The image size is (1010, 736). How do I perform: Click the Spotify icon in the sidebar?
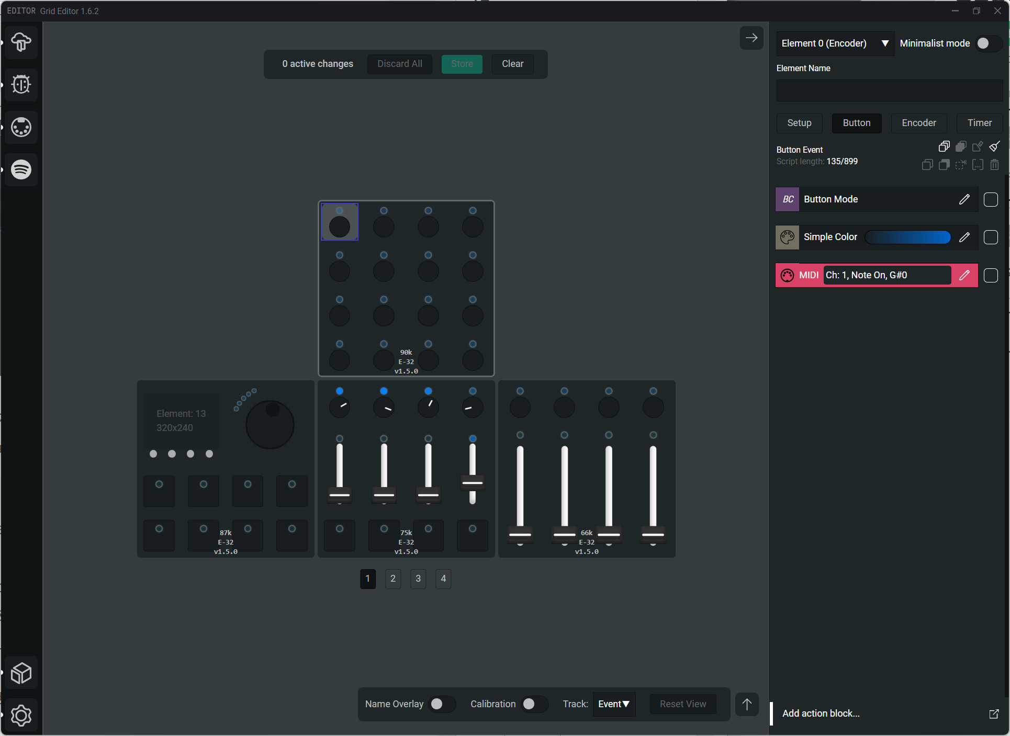(21, 169)
